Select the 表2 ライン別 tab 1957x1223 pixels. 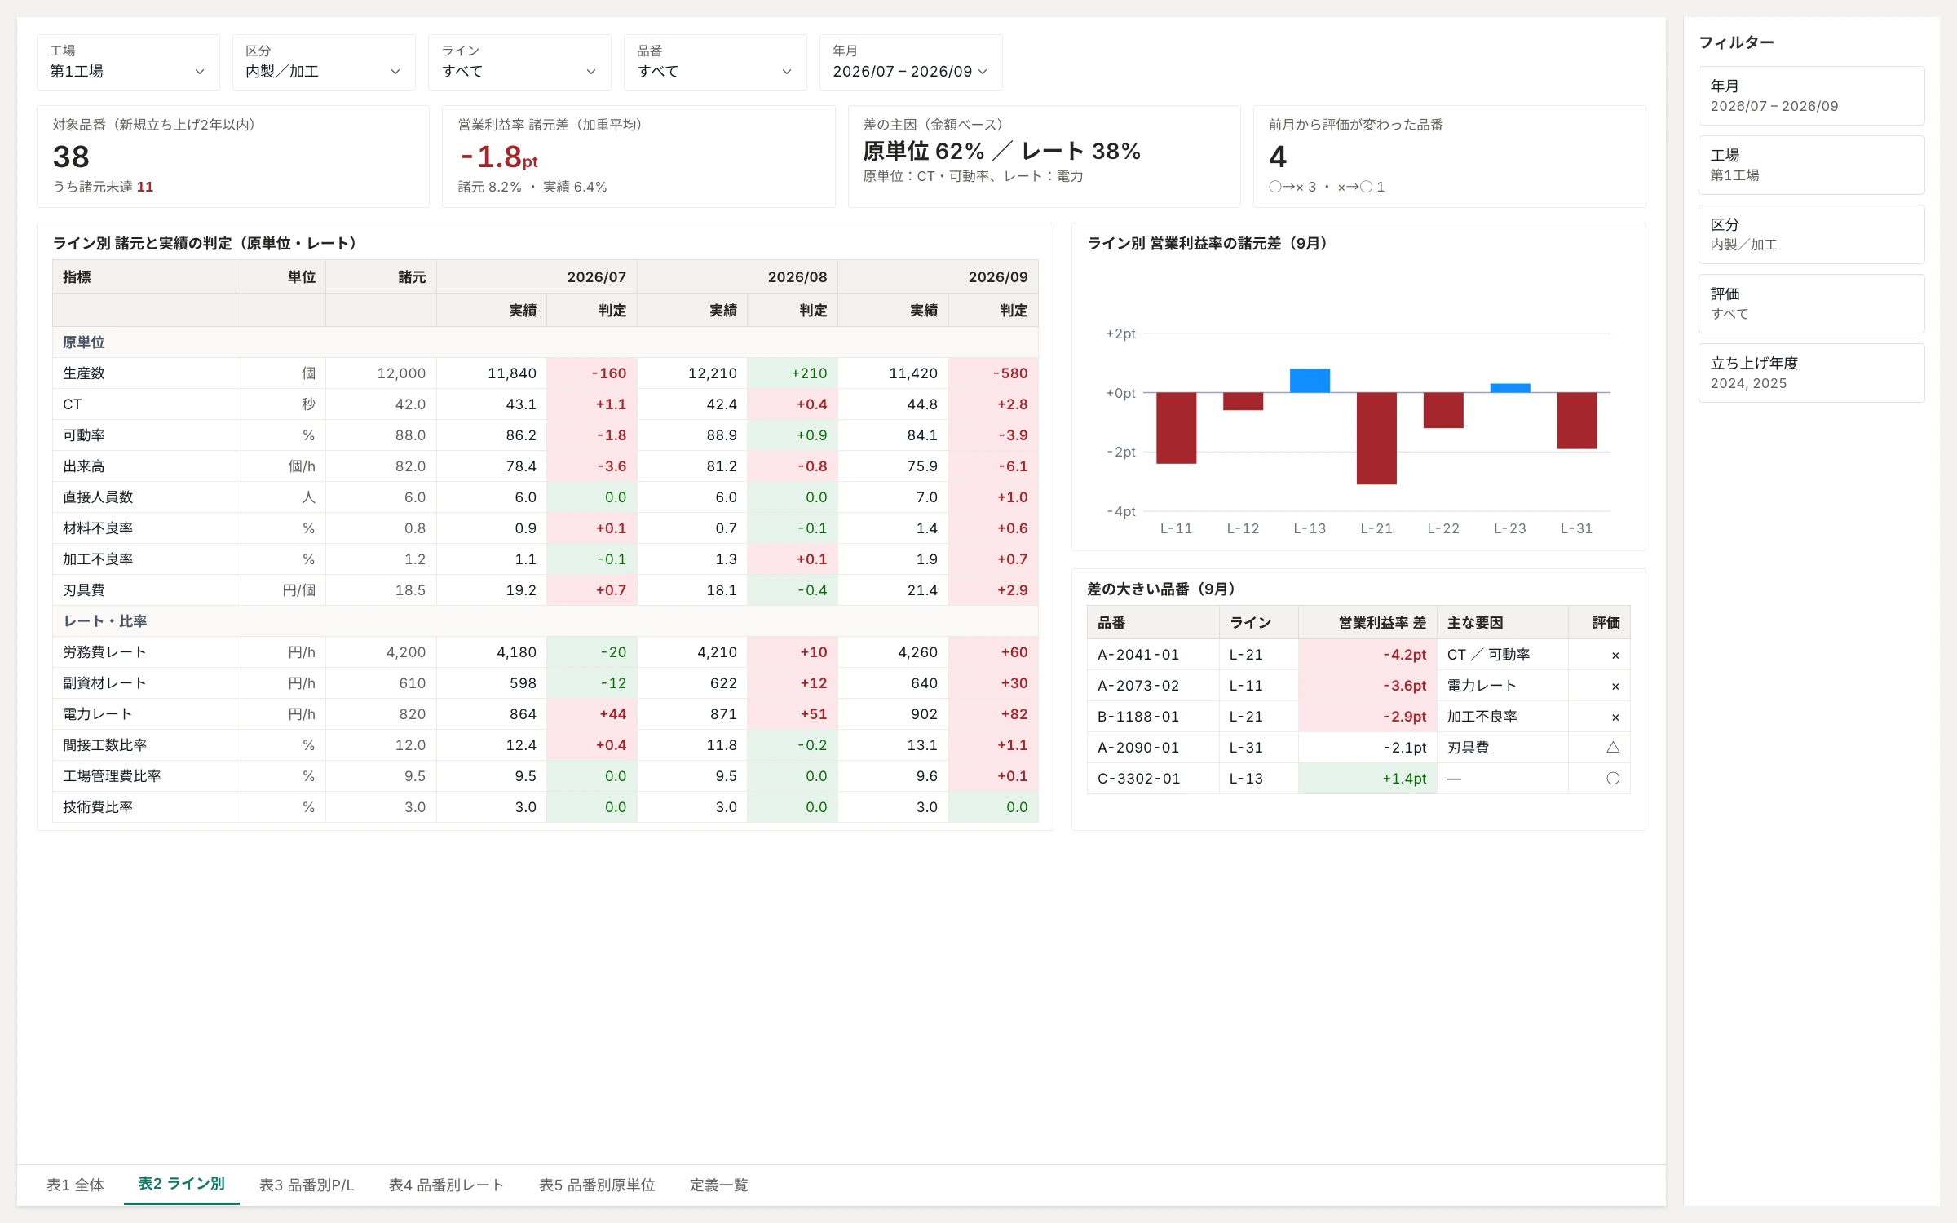coord(181,1184)
